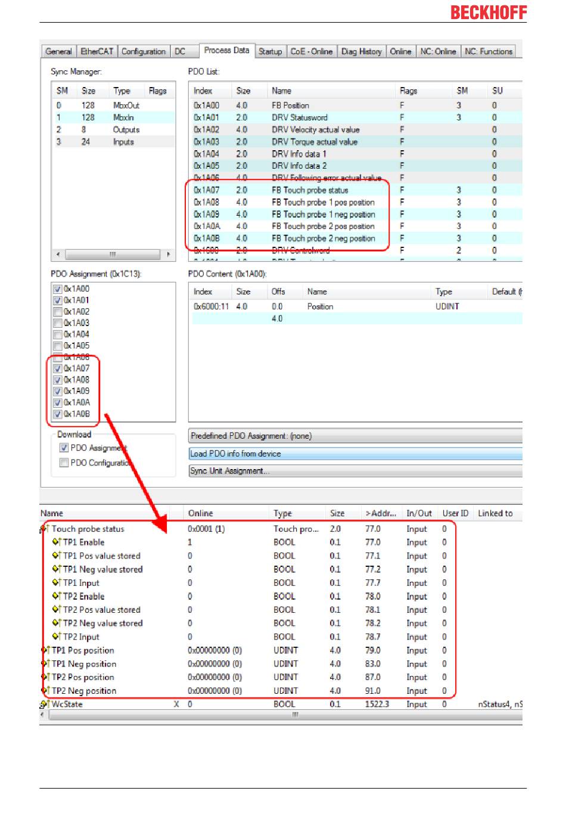Viewport: 566px width, 816px height.
Task: Click the TP2 Neg position variable icon
Action: pos(45,691)
